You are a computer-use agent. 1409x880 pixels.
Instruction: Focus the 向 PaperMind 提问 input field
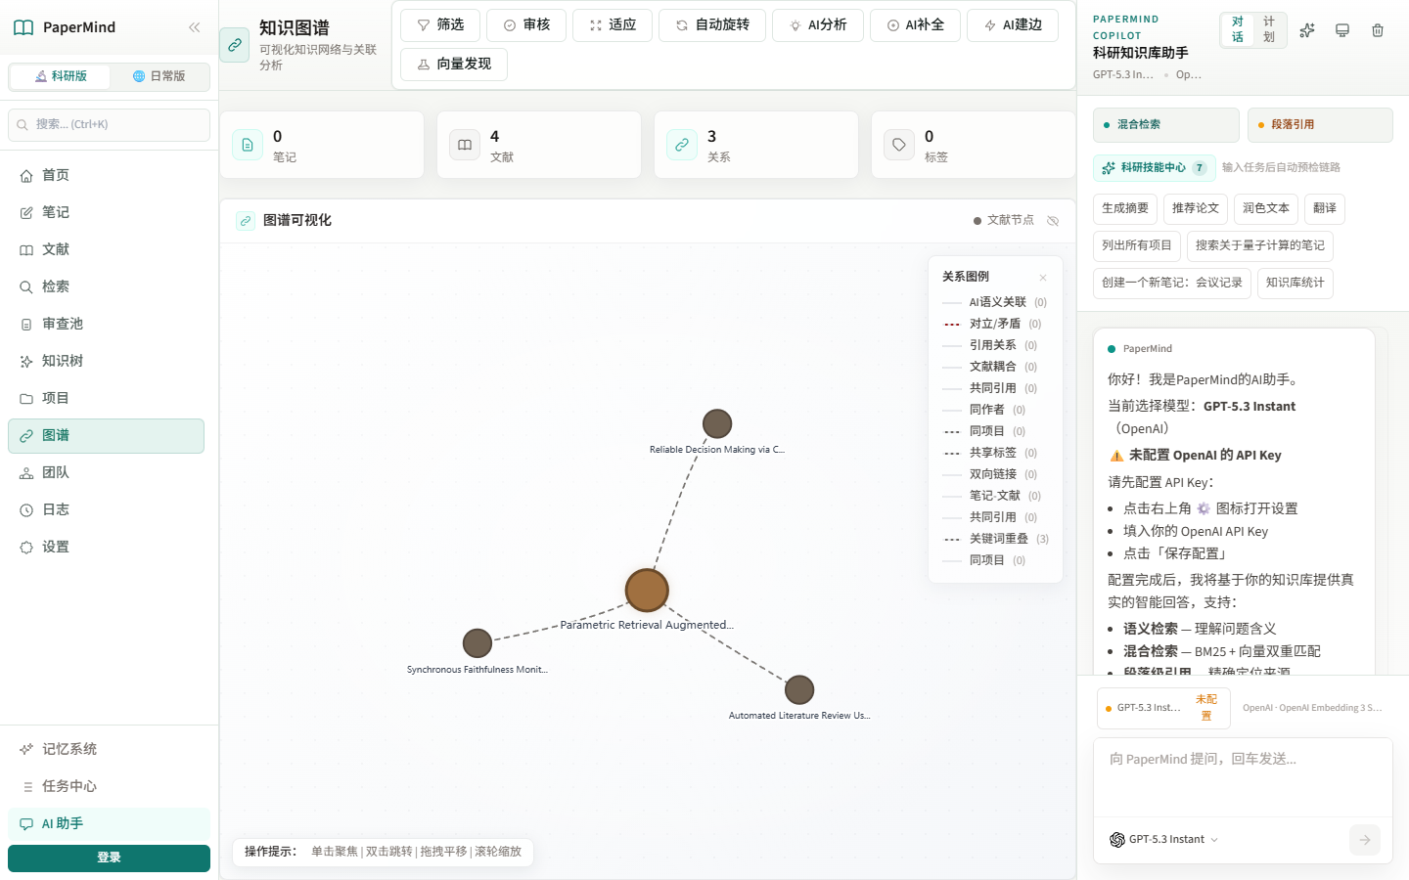click(1243, 777)
